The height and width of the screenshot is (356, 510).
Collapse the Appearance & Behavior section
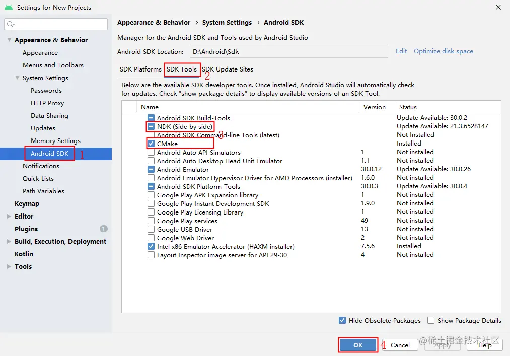pyautogui.click(x=9, y=40)
